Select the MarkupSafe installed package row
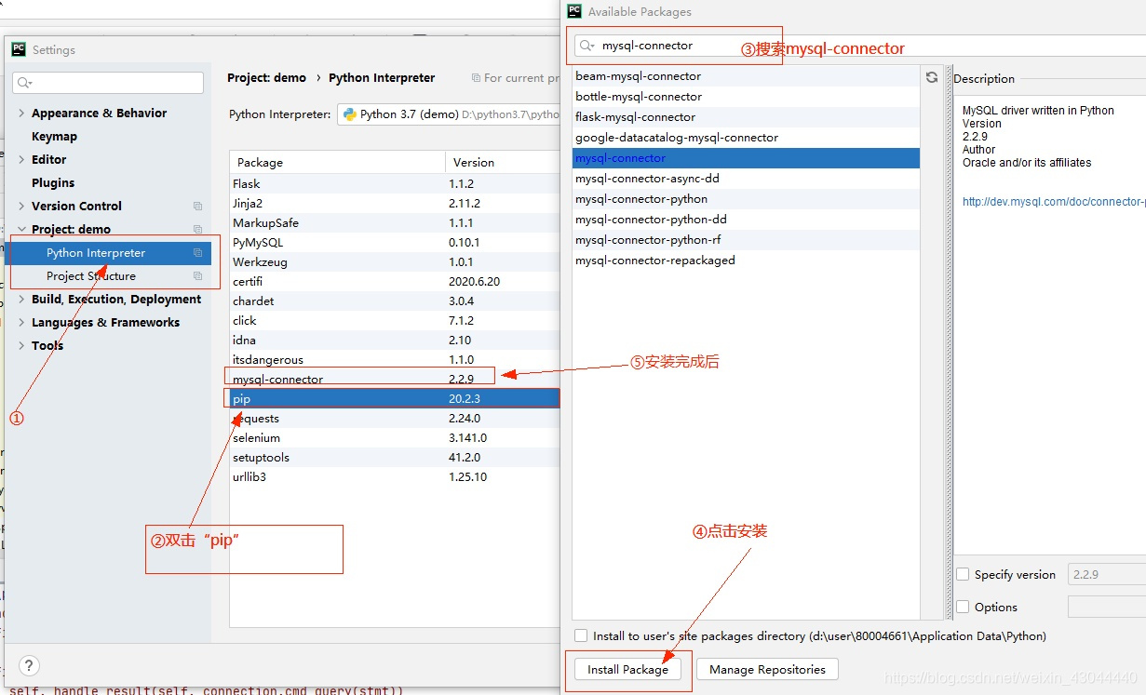 point(395,223)
